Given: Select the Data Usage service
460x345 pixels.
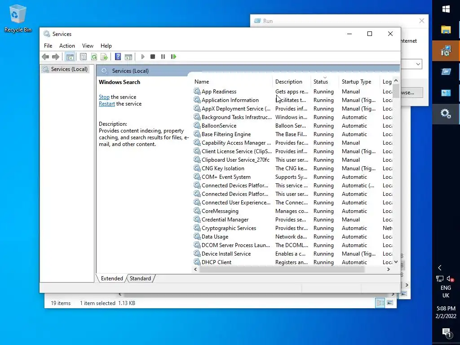Looking at the screenshot, I should pyautogui.click(x=292, y=236).
